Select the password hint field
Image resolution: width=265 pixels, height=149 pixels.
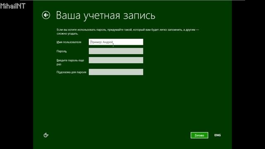(x=116, y=72)
